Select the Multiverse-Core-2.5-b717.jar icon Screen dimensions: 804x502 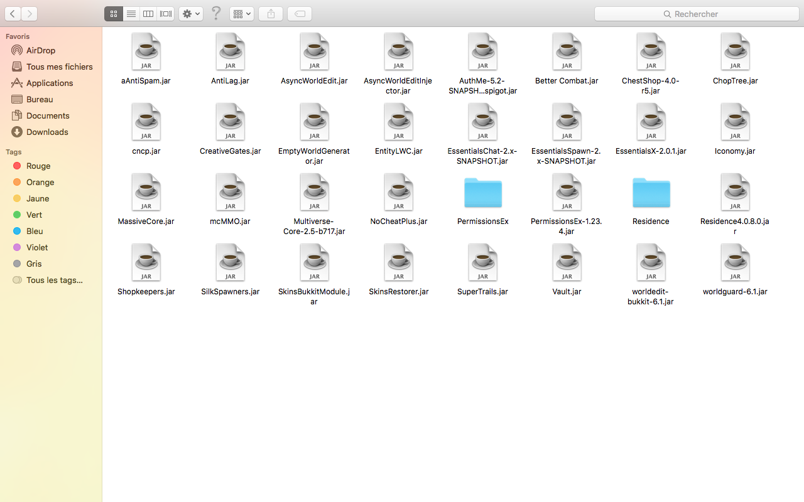click(x=315, y=192)
